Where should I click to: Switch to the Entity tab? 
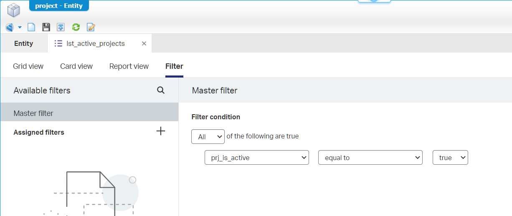24,43
